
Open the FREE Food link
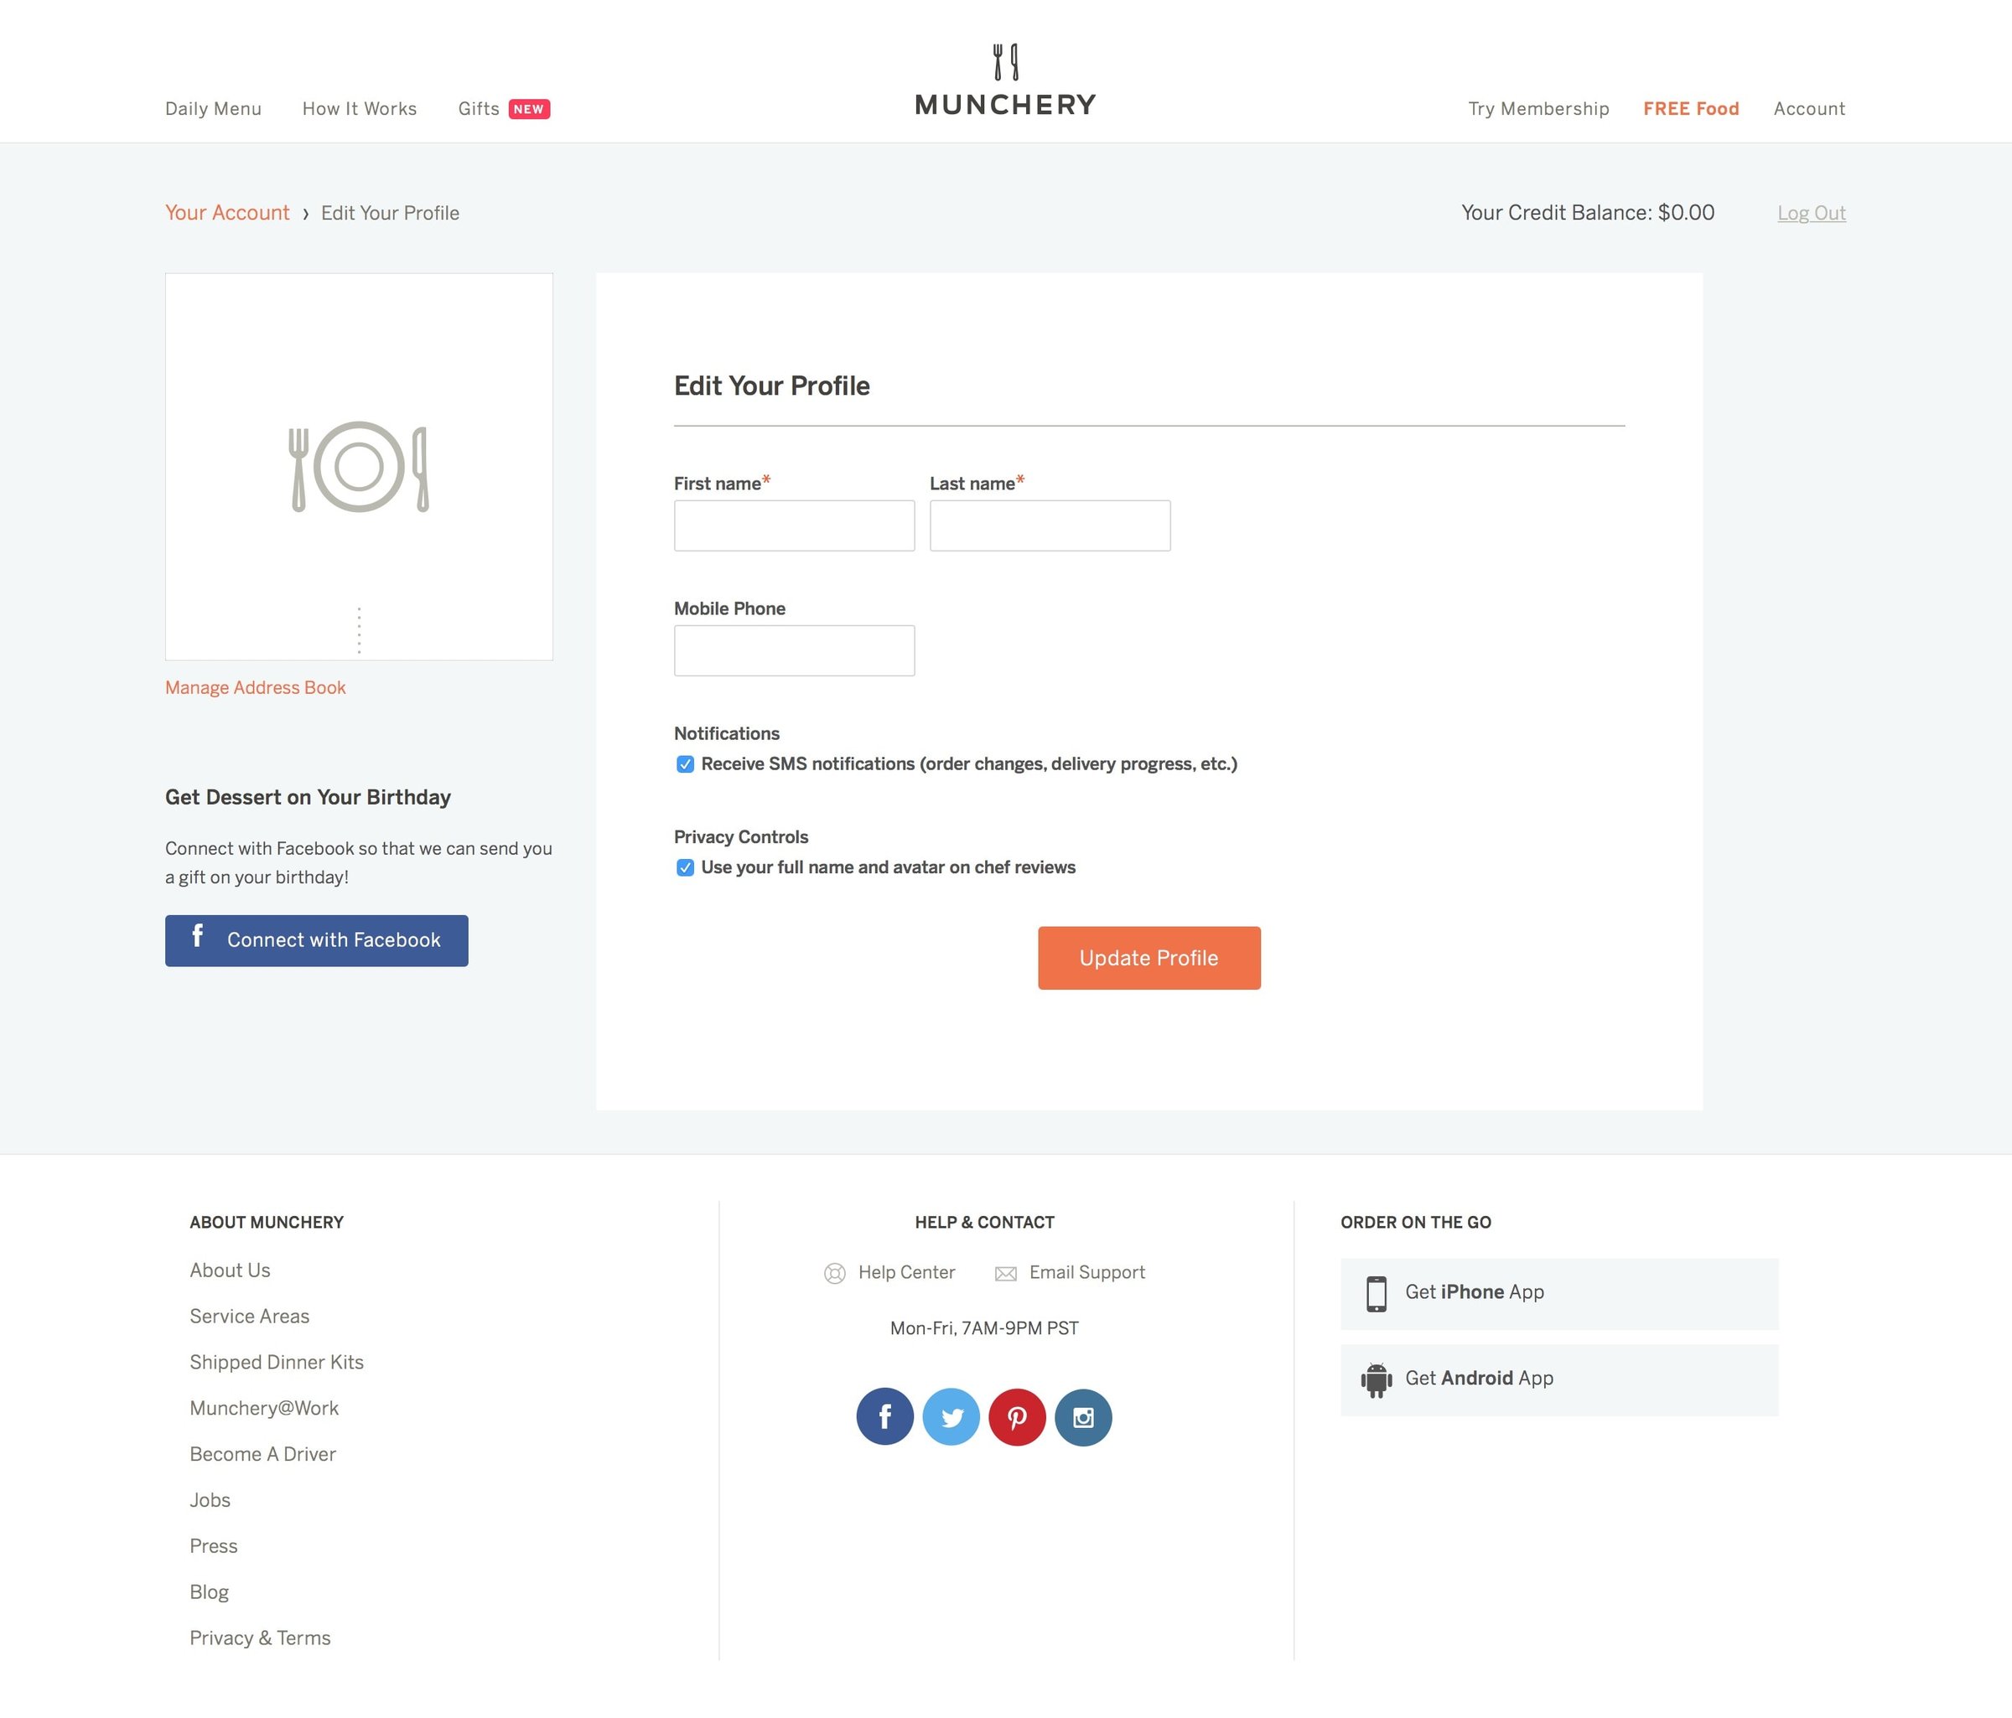[1691, 109]
